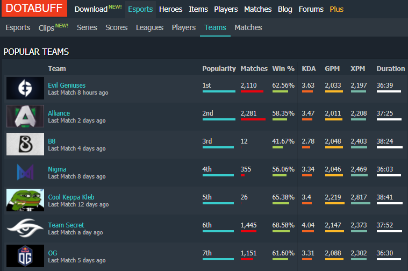Click Team Secret win rate 68.58%

point(283,225)
